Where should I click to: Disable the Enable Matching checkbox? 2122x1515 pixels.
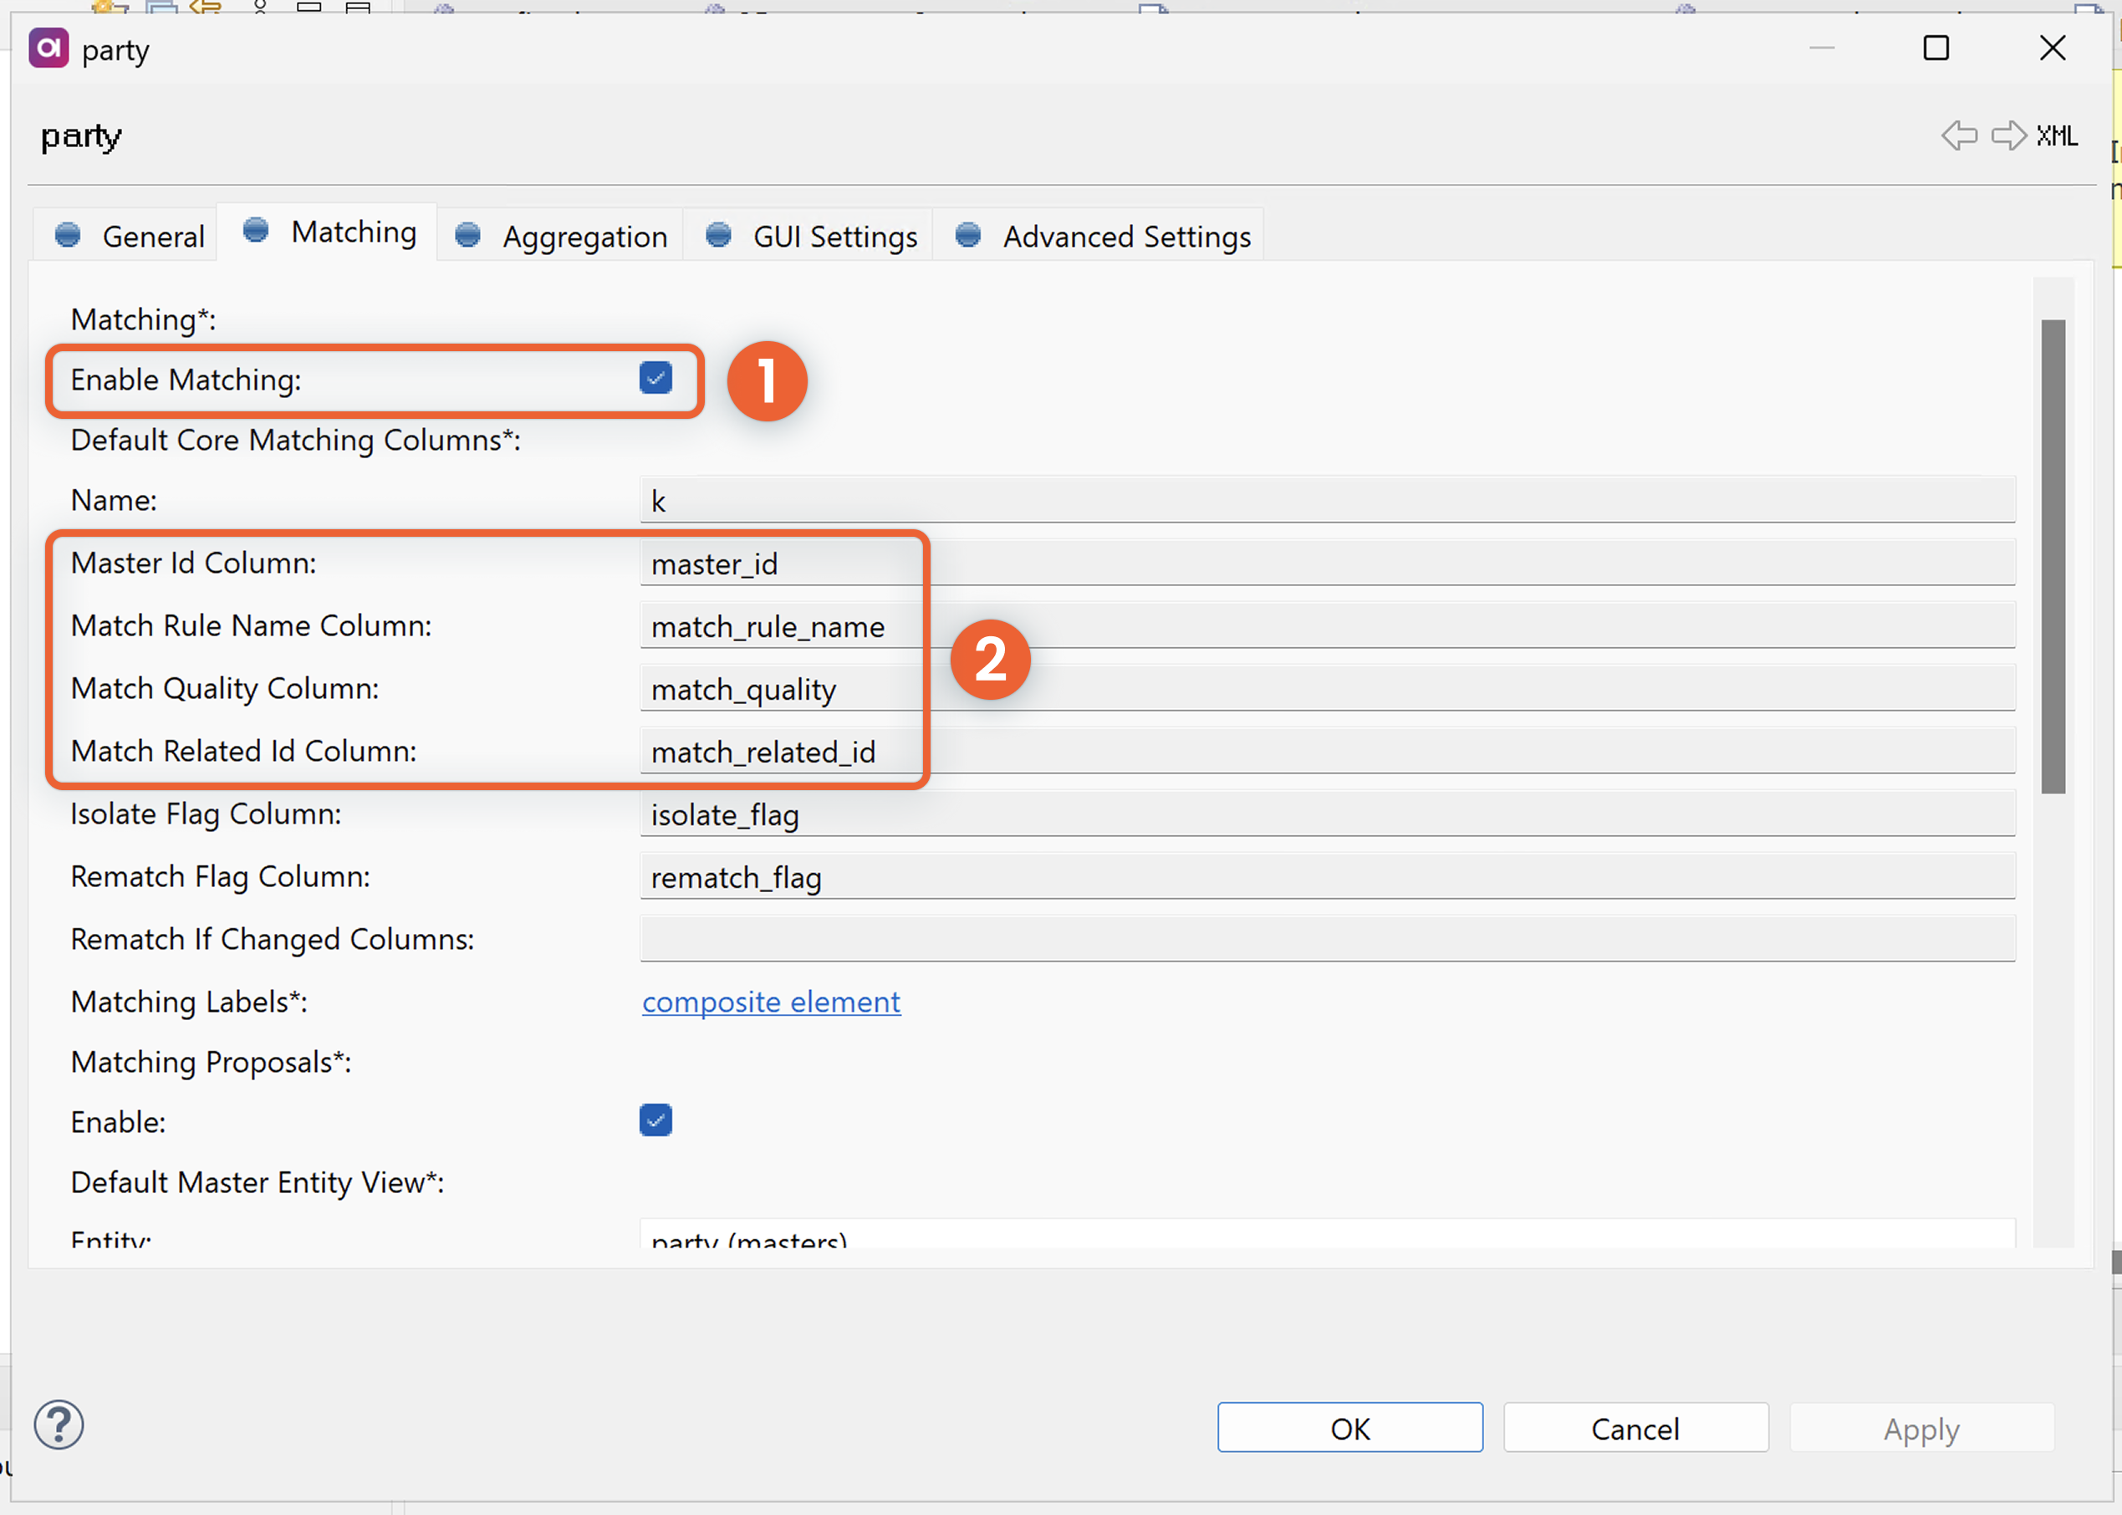(x=655, y=379)
